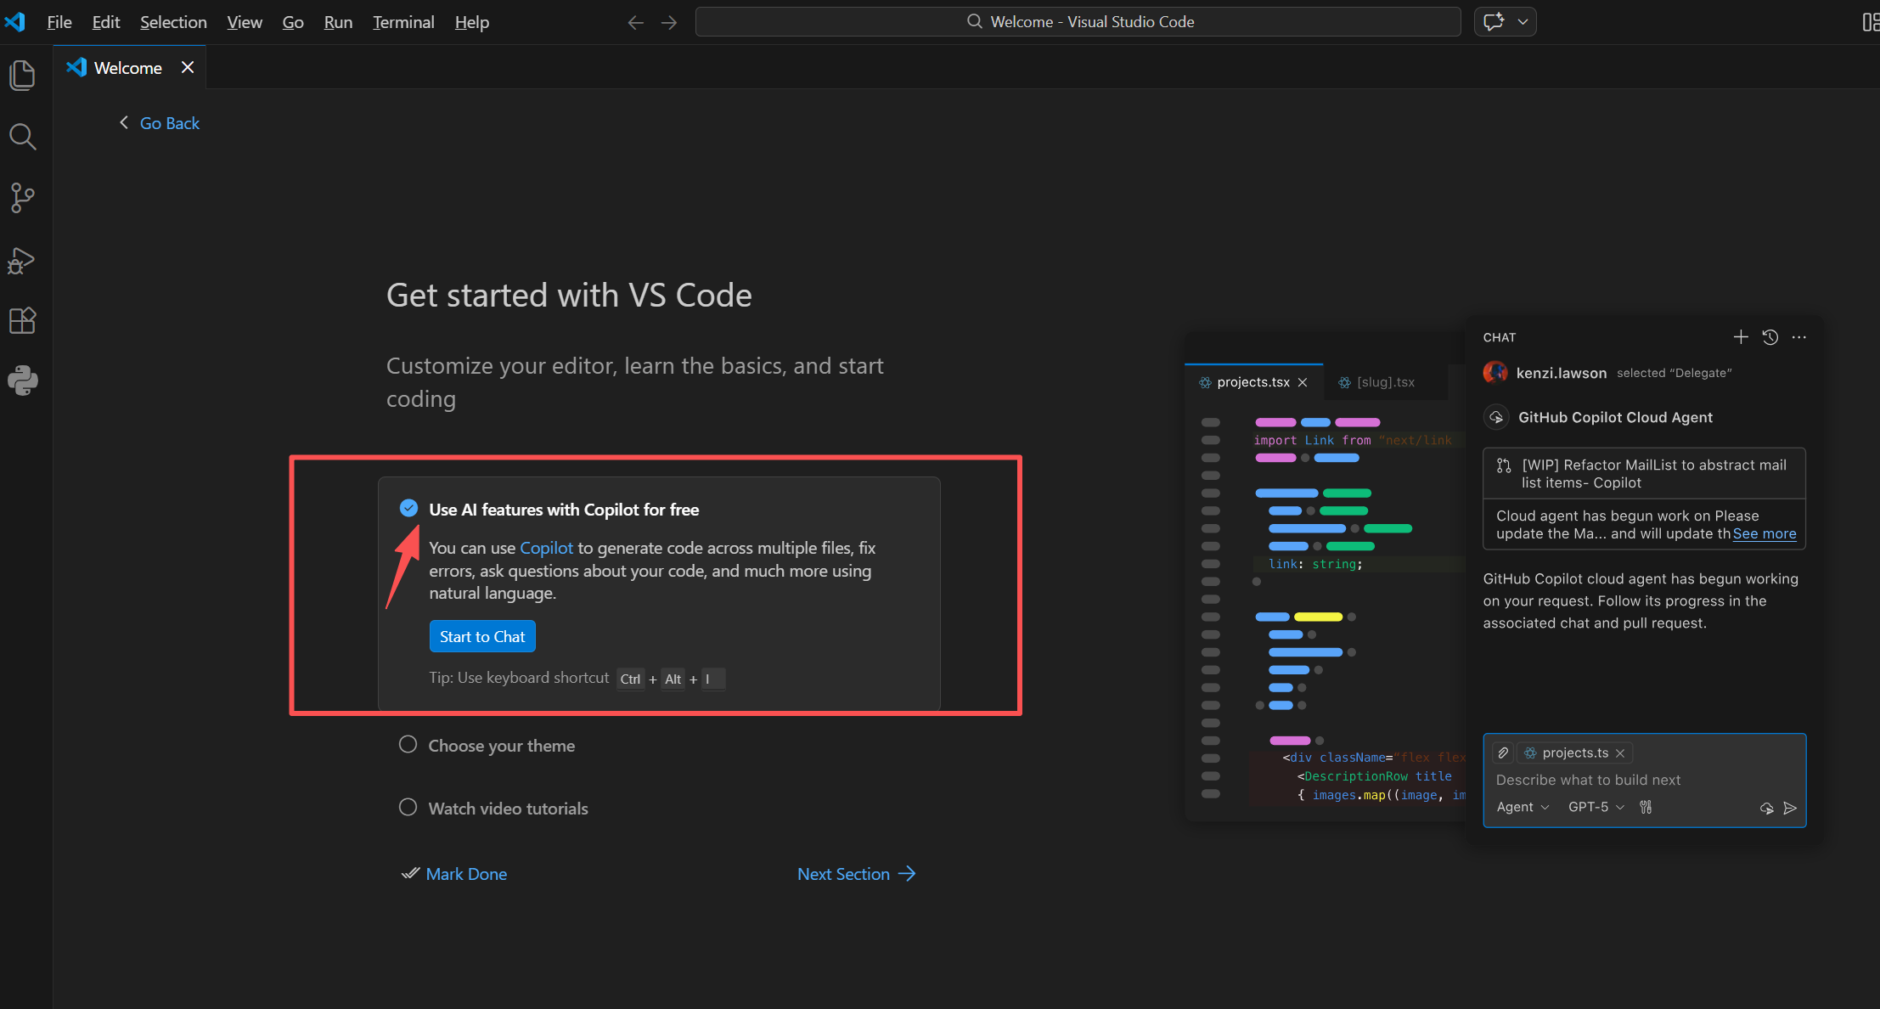Open the File menu
The image size is (1880, 1009).
point(59,22)
